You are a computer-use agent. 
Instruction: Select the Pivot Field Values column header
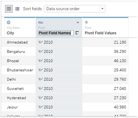[105, 28]
